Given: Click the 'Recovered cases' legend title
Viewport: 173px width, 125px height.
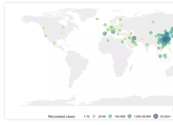Looking at the screenshot, I should pos(62,116).
